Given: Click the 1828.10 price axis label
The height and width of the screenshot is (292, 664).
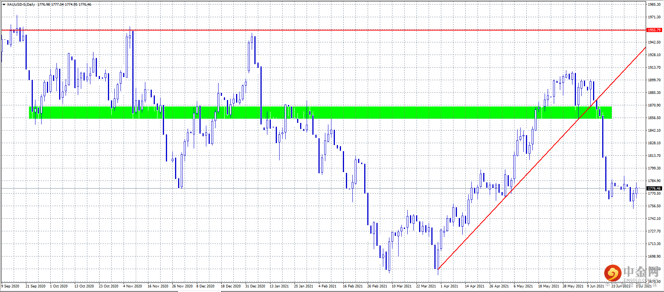Looking at the screenshot, I should click(654, 143).
